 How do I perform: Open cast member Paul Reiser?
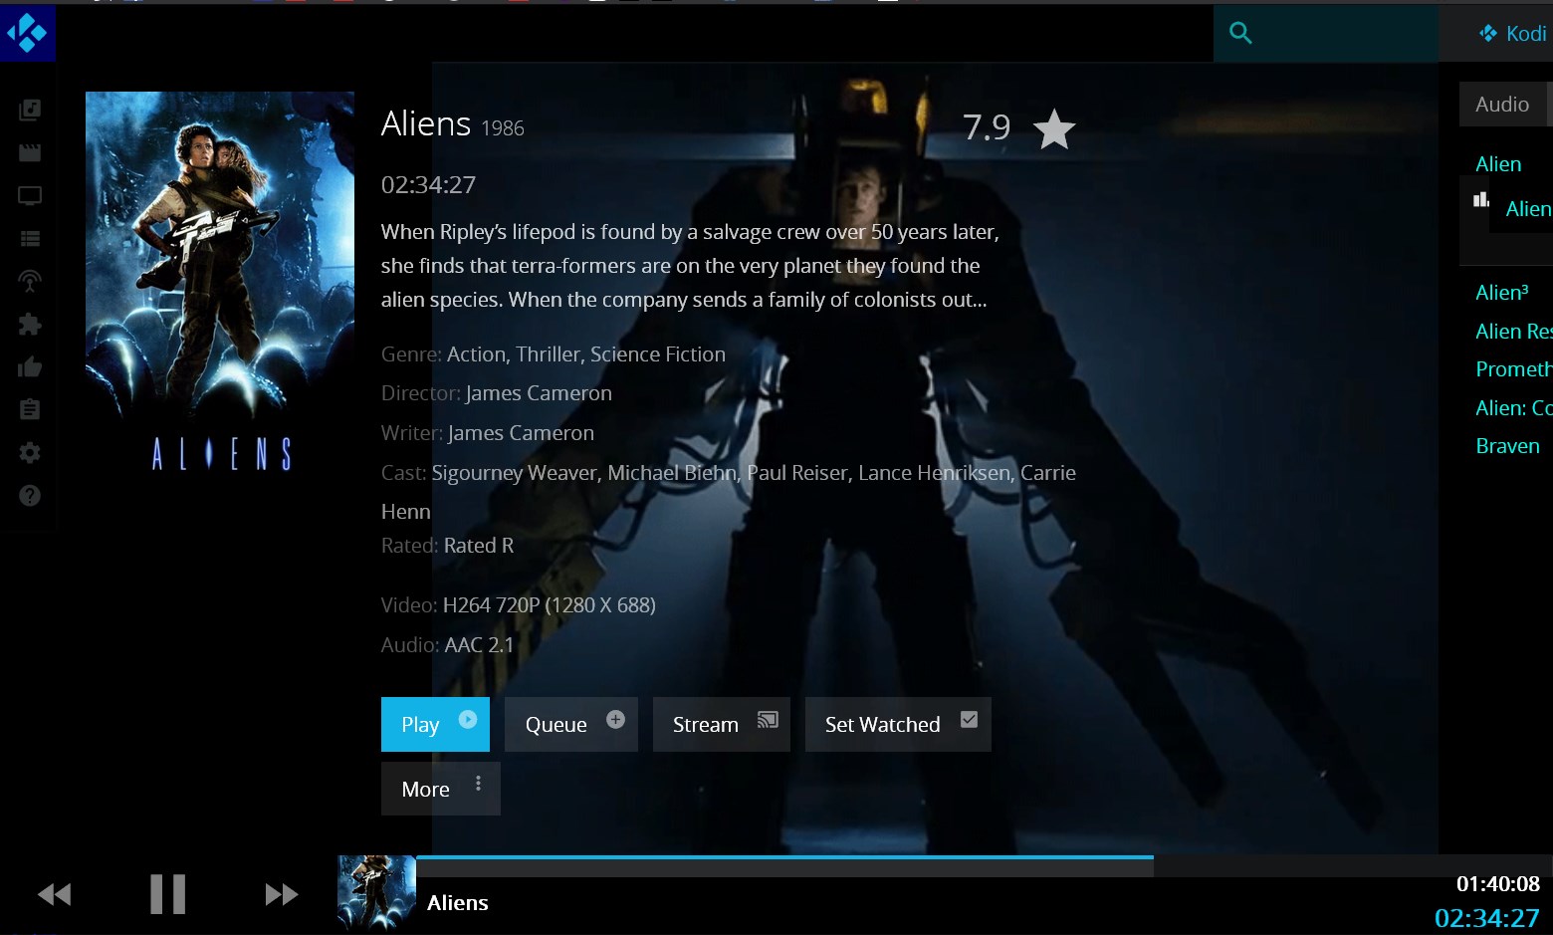coord(797,472)
